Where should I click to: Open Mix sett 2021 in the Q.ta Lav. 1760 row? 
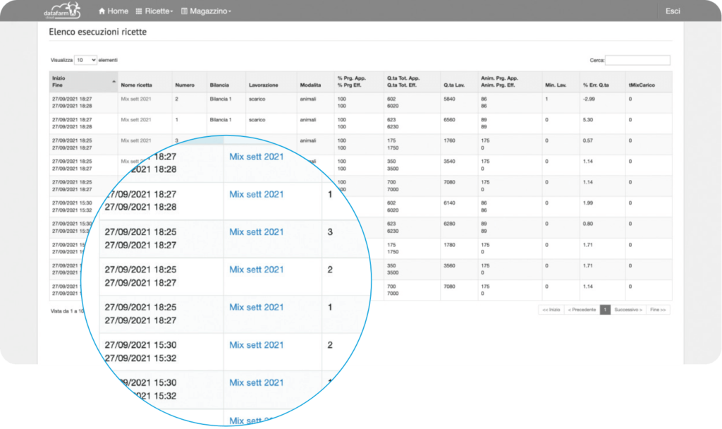(136, 140)
